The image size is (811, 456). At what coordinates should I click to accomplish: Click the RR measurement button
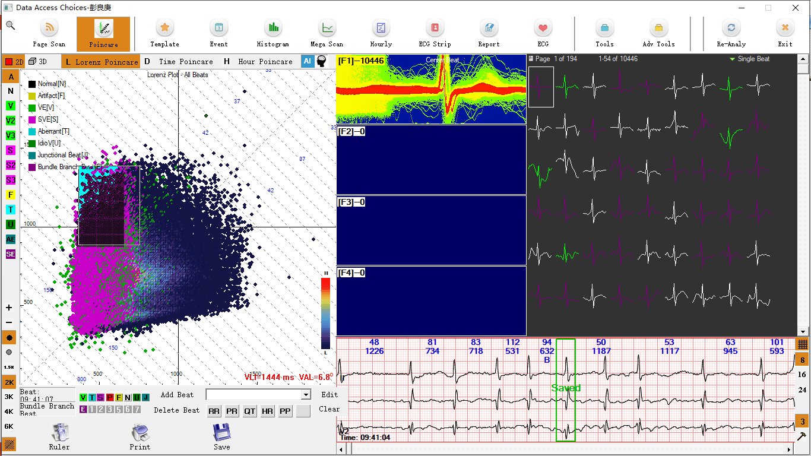click(x=214, y=411)
